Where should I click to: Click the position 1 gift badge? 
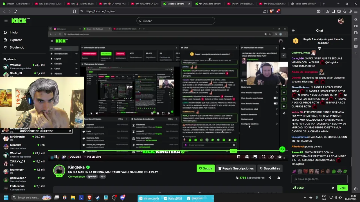[296, 41]
